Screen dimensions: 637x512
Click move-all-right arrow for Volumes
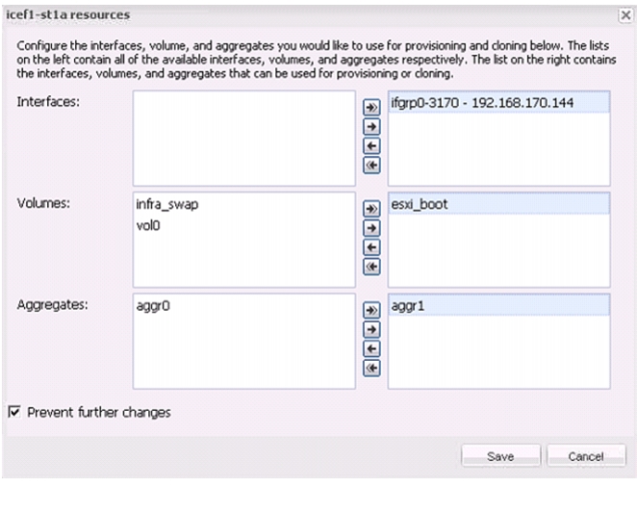(371, 209)
